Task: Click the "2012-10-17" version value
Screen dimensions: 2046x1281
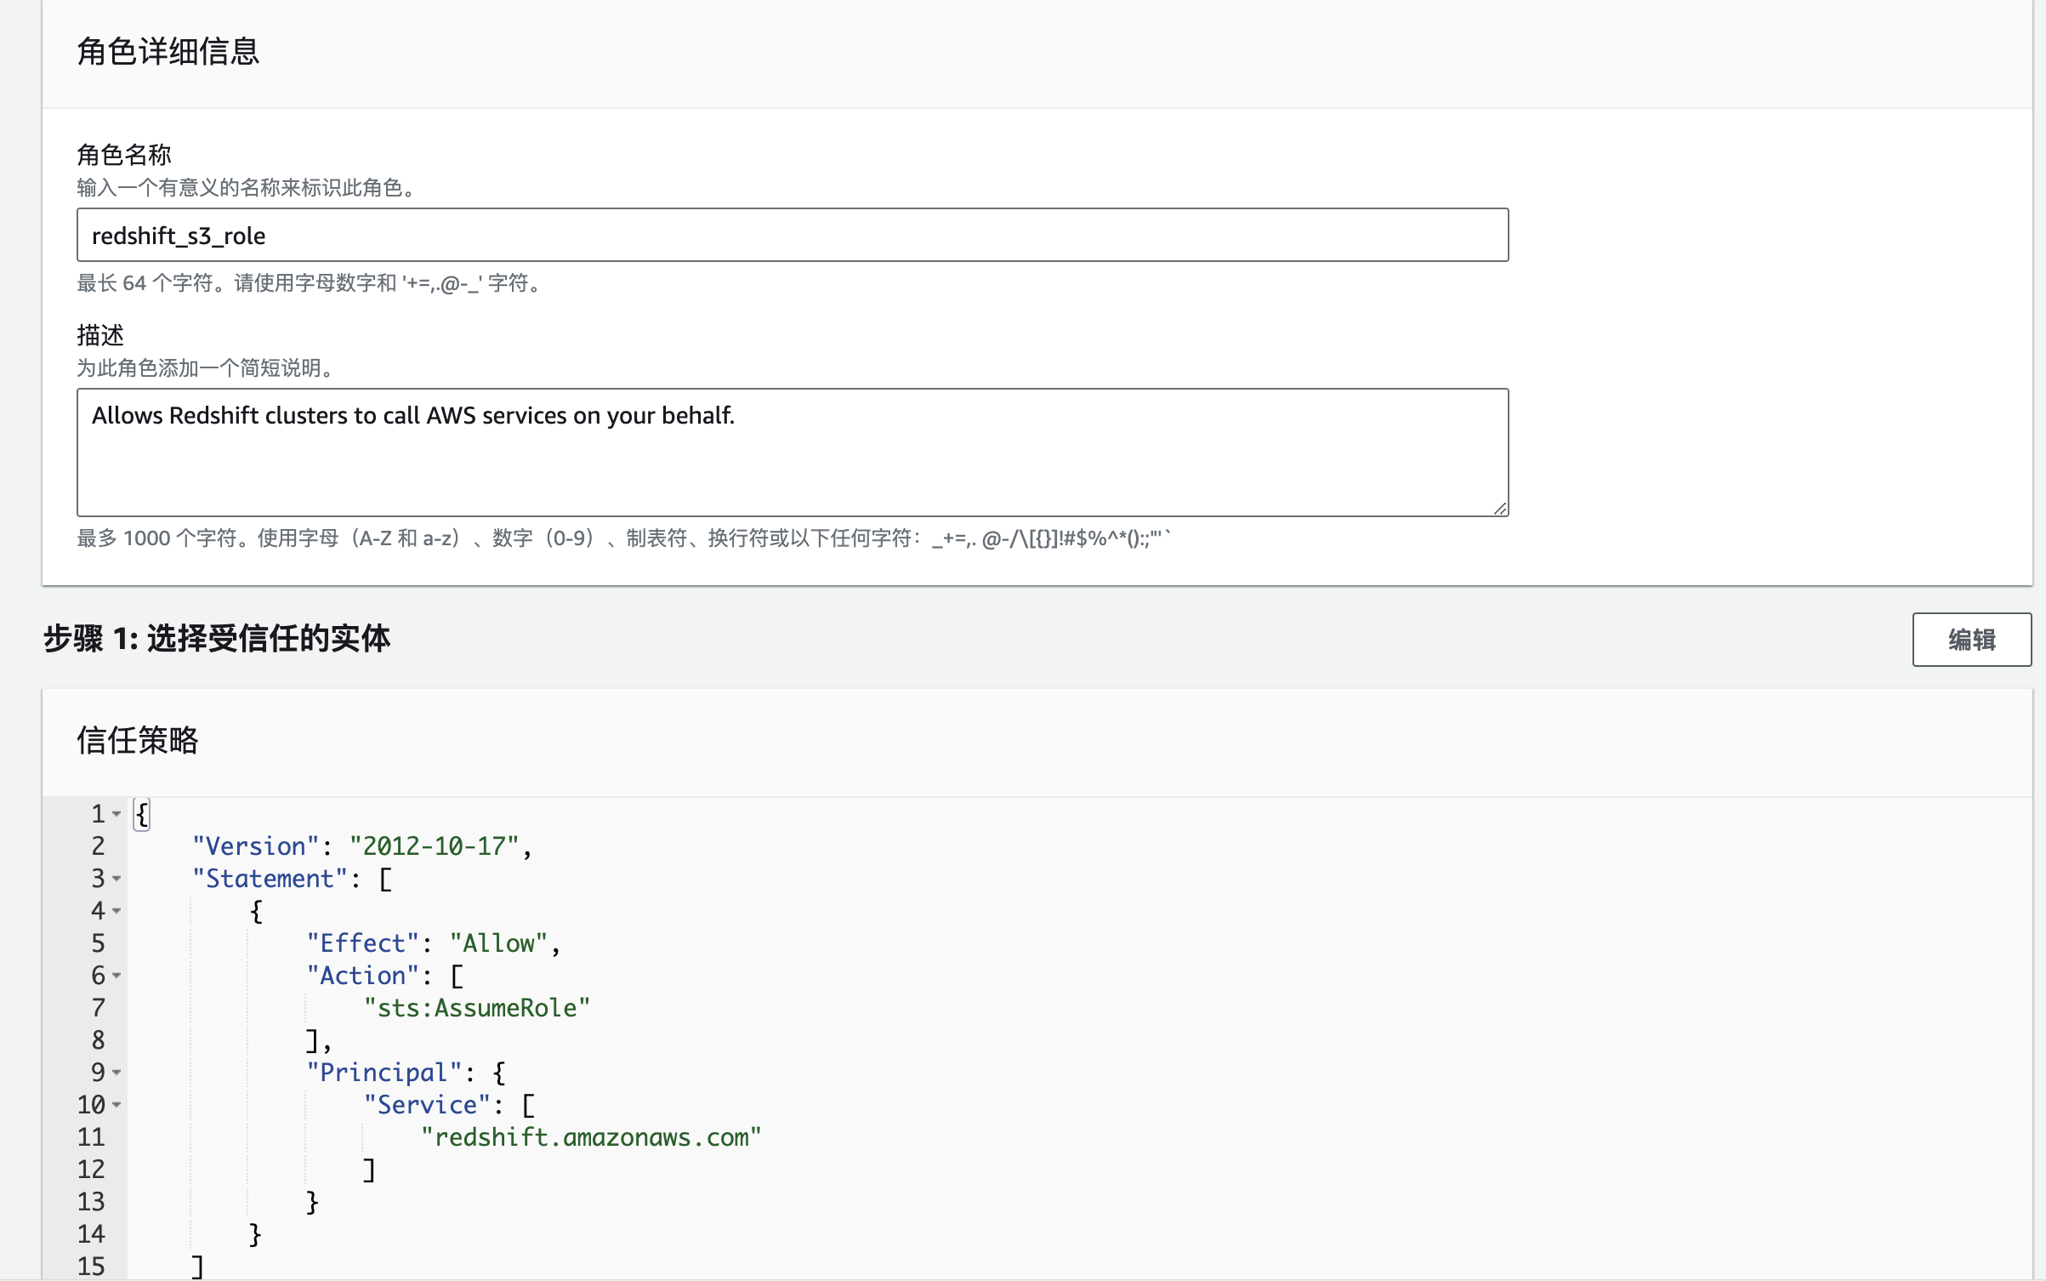Action: click(x=434, y=846)
